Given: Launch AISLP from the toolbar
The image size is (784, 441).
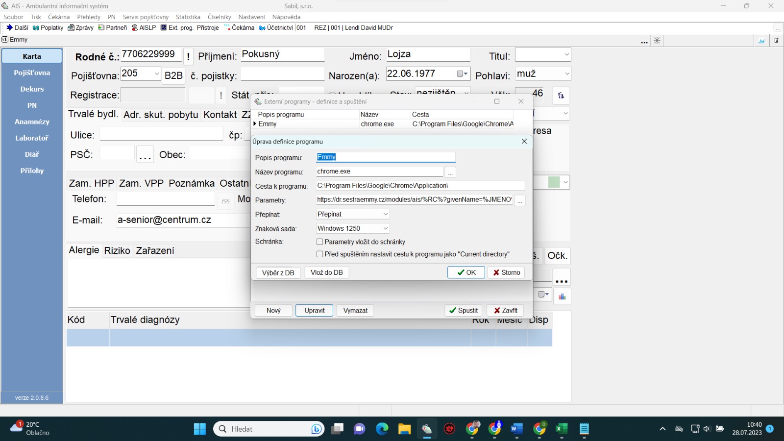Looking at the screenshot, I should pyautogui.click(x=144, y=28).
